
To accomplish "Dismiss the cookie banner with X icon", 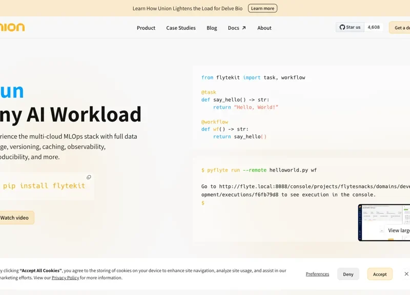I will [406, 274].
